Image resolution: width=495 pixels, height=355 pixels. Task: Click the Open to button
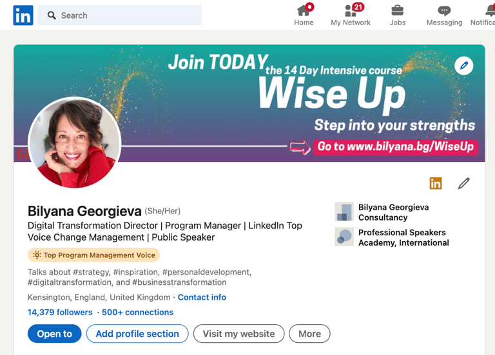(55, 334)
